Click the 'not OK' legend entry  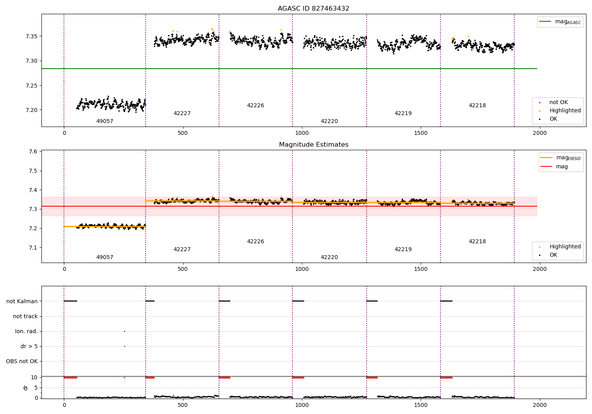click(x=558, y=102)
